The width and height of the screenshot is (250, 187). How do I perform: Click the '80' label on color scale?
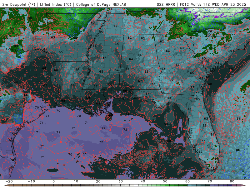pos(232,181)
